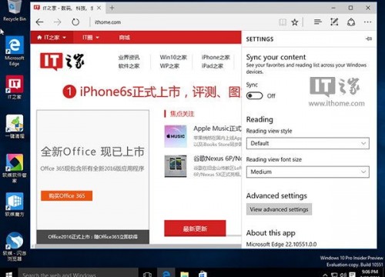
Task: Click the IT之家 logo on the webpage
Action: pyautogui.click(x=62, y=61)
